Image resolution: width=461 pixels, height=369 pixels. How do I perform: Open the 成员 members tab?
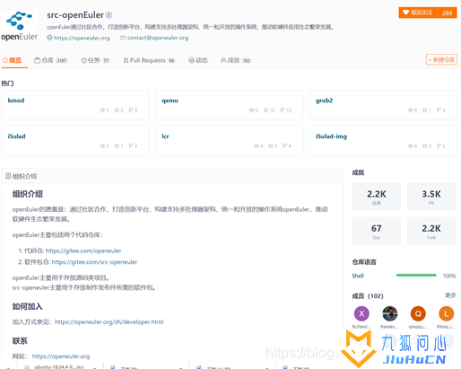coord(236,60)
